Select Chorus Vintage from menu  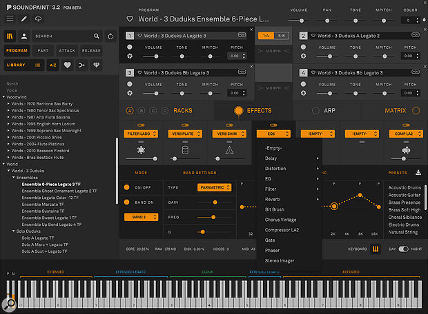click(x=280, y=220)
